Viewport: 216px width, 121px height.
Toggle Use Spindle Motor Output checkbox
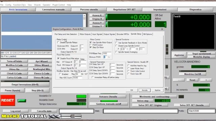coord(91,42)
